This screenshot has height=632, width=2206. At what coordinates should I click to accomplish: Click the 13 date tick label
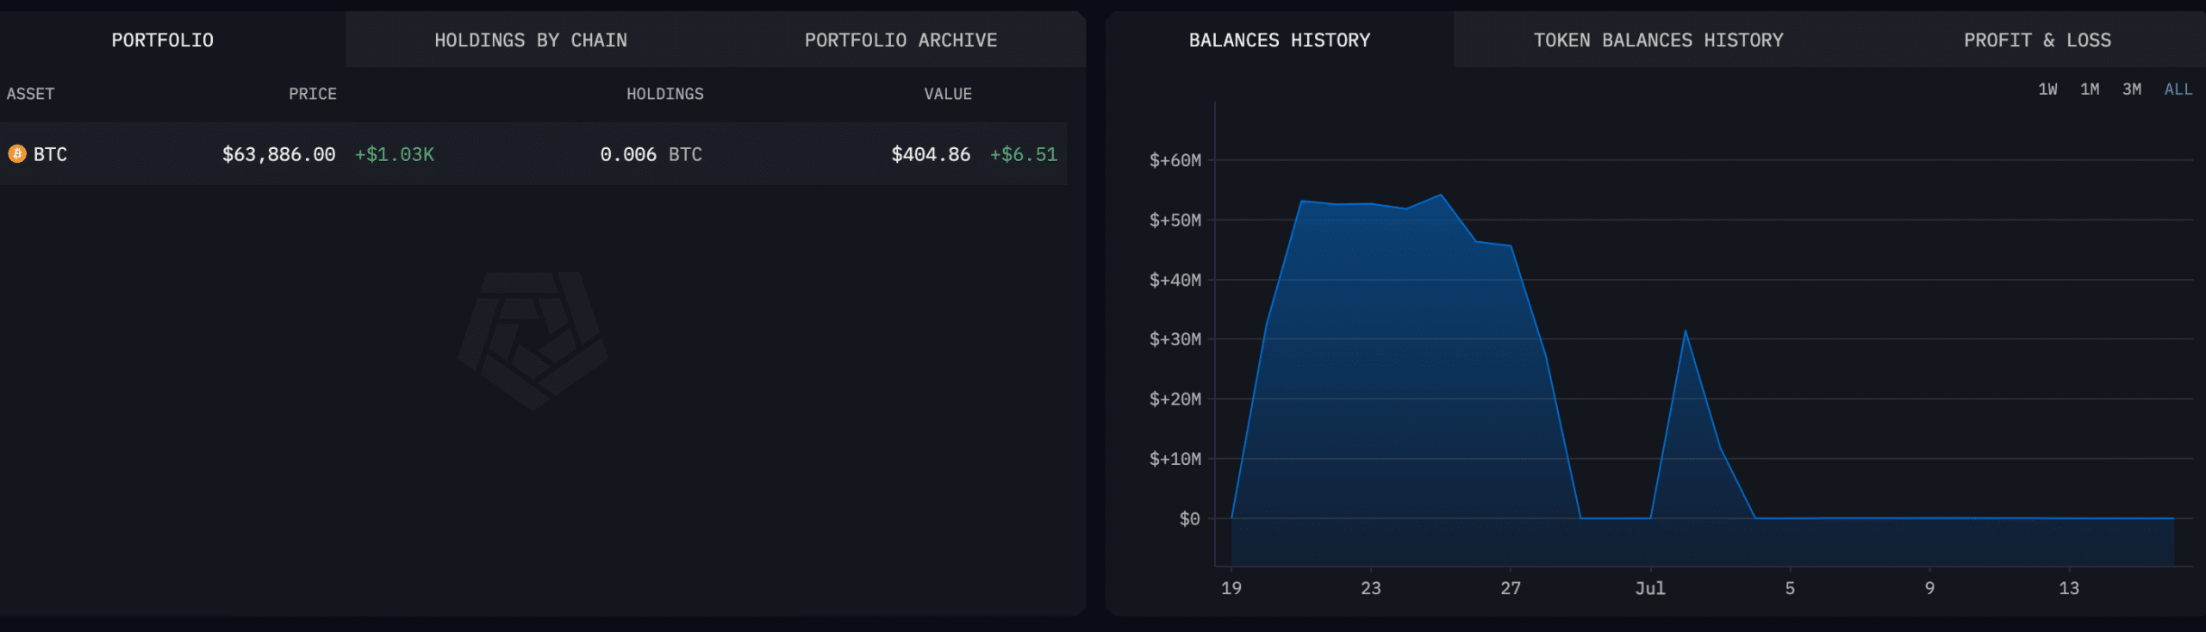click(2069, 588)
